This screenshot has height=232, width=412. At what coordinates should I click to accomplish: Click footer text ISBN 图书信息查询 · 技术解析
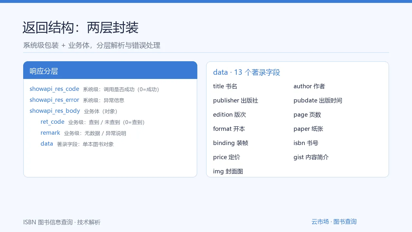point(62,222)
